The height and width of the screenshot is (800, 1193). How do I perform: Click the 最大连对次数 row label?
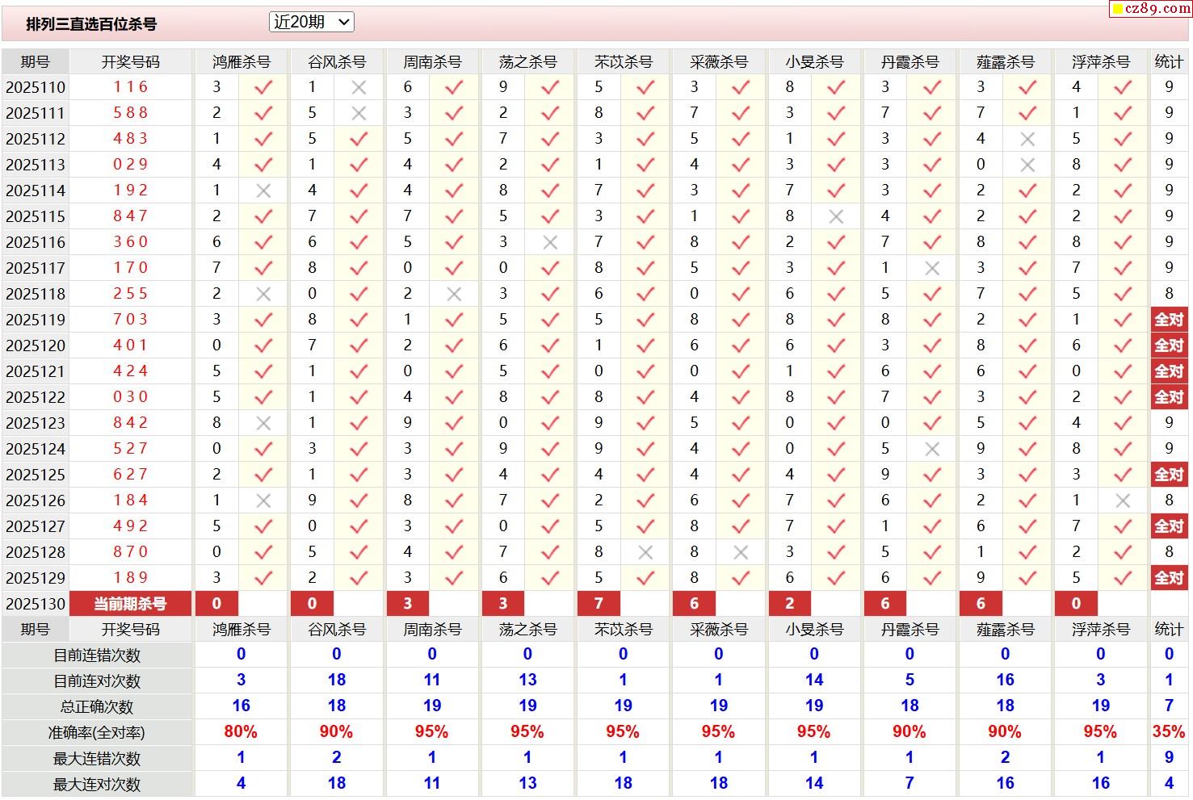click(x=97, y=785)
